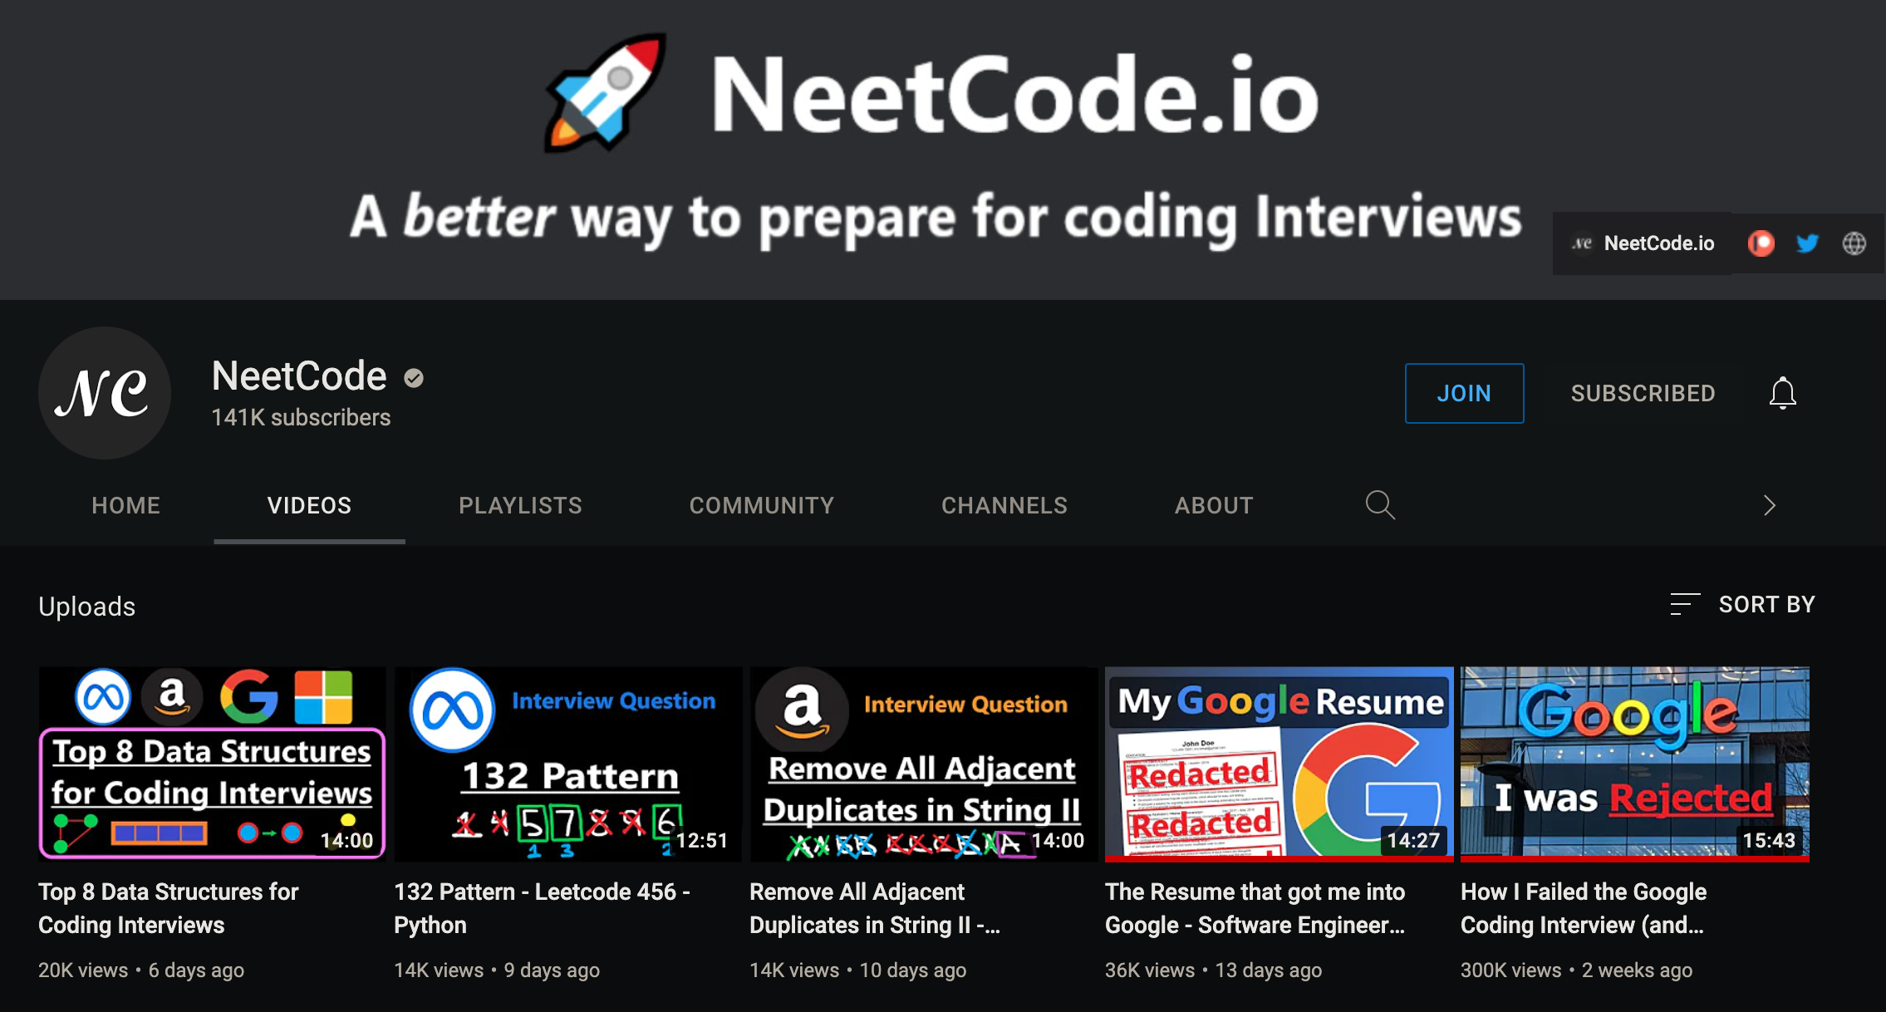Click the '300K views • 2 weeks ago' text
The height and width of the screenshot is (1012, 1886).
tap(1577, 970)
